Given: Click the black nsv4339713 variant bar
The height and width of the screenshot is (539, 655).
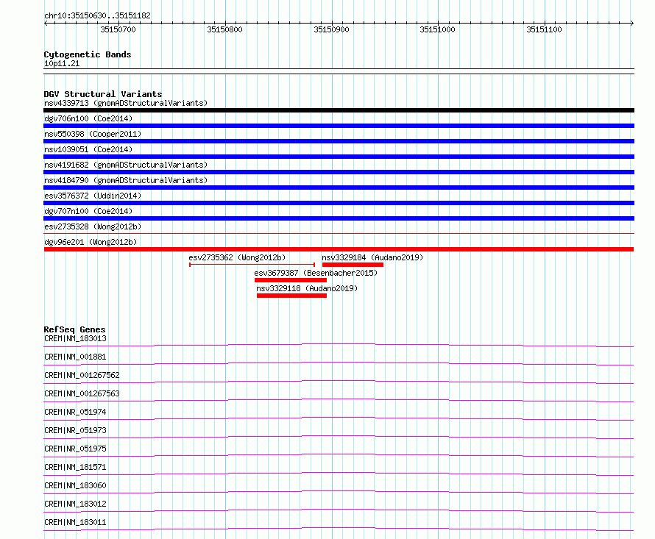Looking at the screenshot, I should [339, 110].
